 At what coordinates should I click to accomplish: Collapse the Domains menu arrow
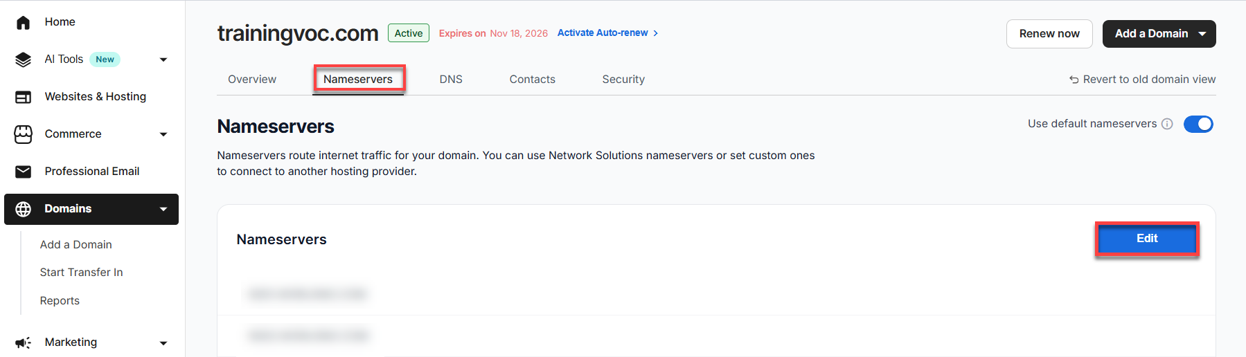pos(163,209)
